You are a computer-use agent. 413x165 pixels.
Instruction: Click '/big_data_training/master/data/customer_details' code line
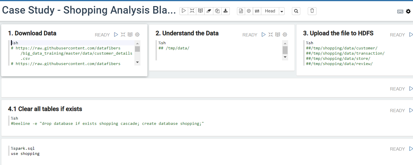tap(77, 53)
